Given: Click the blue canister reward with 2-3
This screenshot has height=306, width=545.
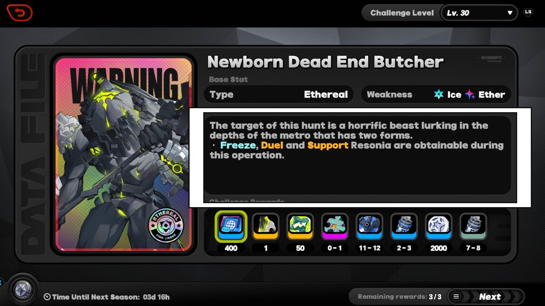Looking at the screenshot, I should tap(404, 226).
